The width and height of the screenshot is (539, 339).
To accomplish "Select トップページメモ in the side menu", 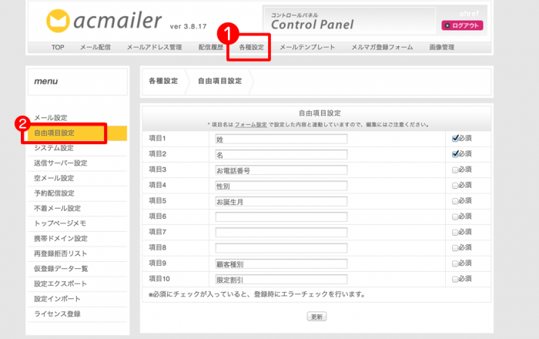I will (x=60, y=223).
